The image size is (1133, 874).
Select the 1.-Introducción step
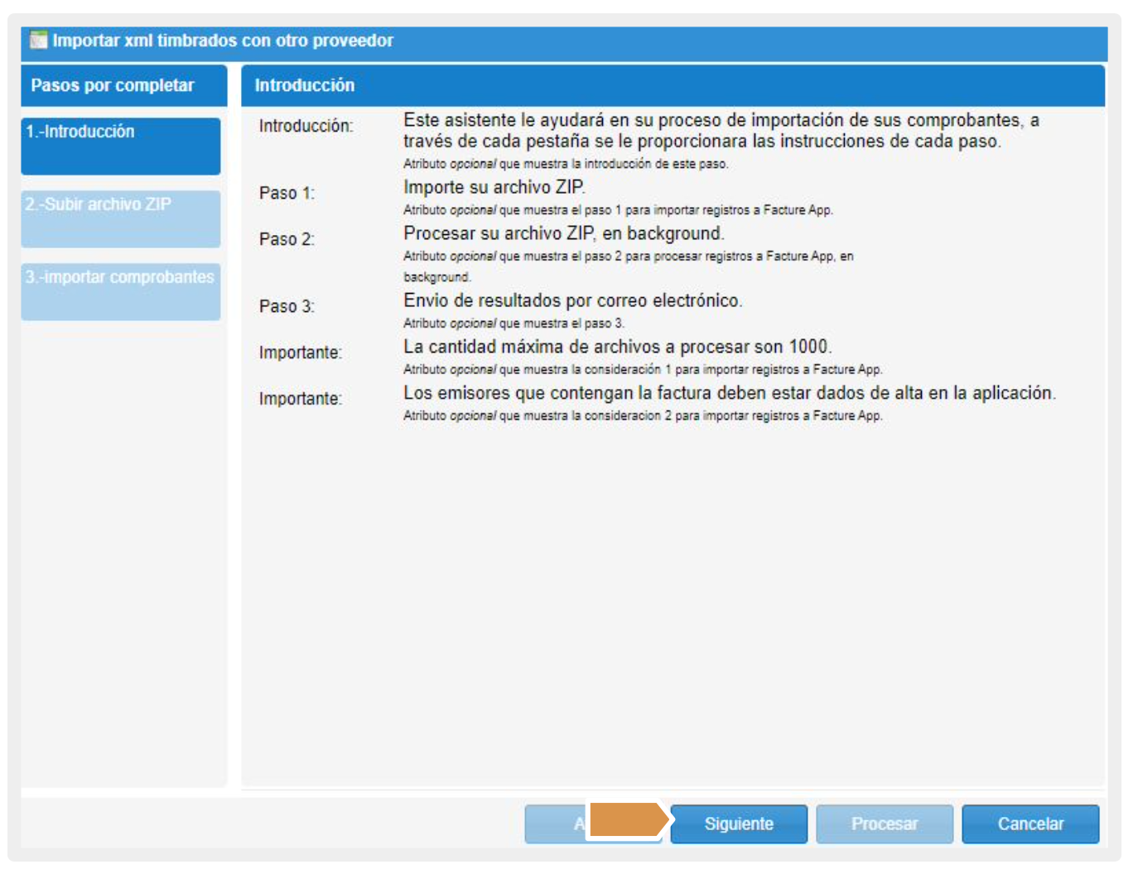(x=121, y=146)
